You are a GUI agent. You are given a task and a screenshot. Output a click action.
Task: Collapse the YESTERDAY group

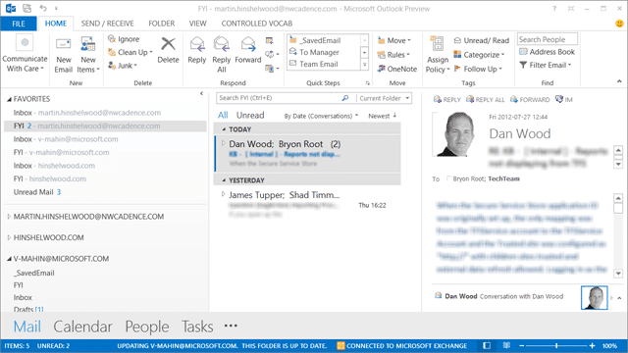pyautogui.click(x=224, y=180)
